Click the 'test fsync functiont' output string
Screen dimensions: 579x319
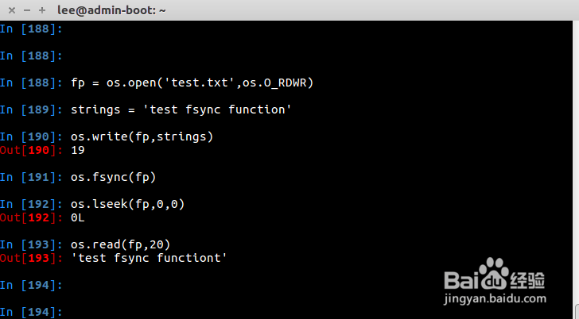coord(149,258)
